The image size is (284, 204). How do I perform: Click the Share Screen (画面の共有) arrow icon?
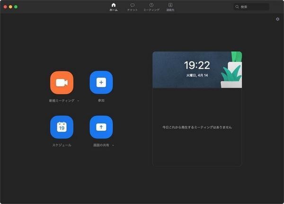click(x=101, y=127)
